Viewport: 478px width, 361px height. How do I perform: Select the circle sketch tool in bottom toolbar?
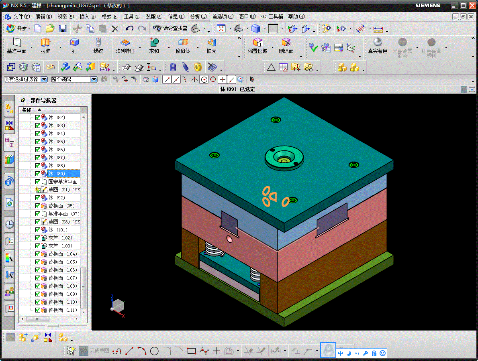(154, 351)
